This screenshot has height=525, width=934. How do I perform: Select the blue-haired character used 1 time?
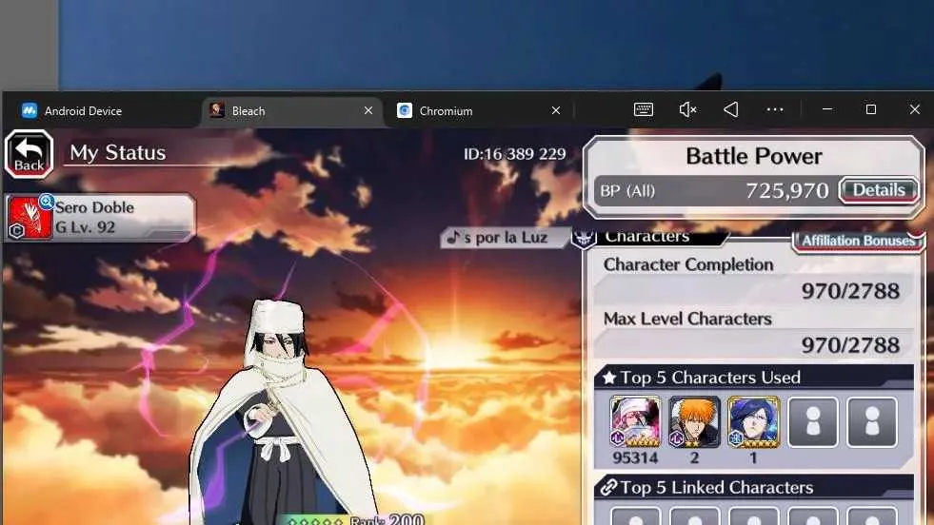click(753, 422)
